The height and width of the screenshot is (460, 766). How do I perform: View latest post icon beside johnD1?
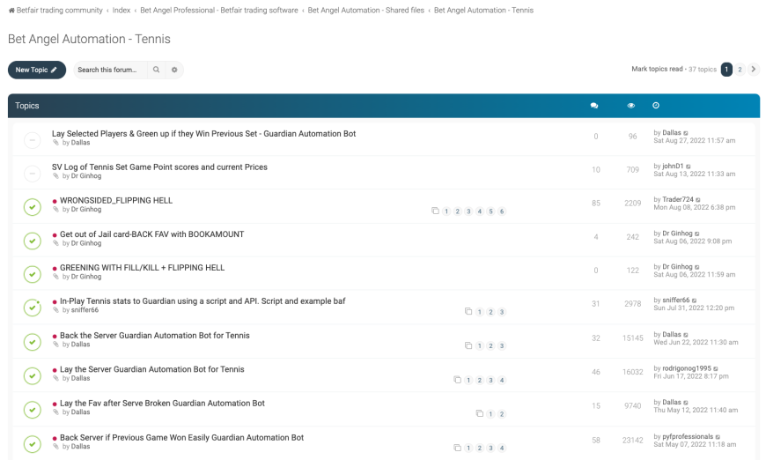[x=689, y=167]
